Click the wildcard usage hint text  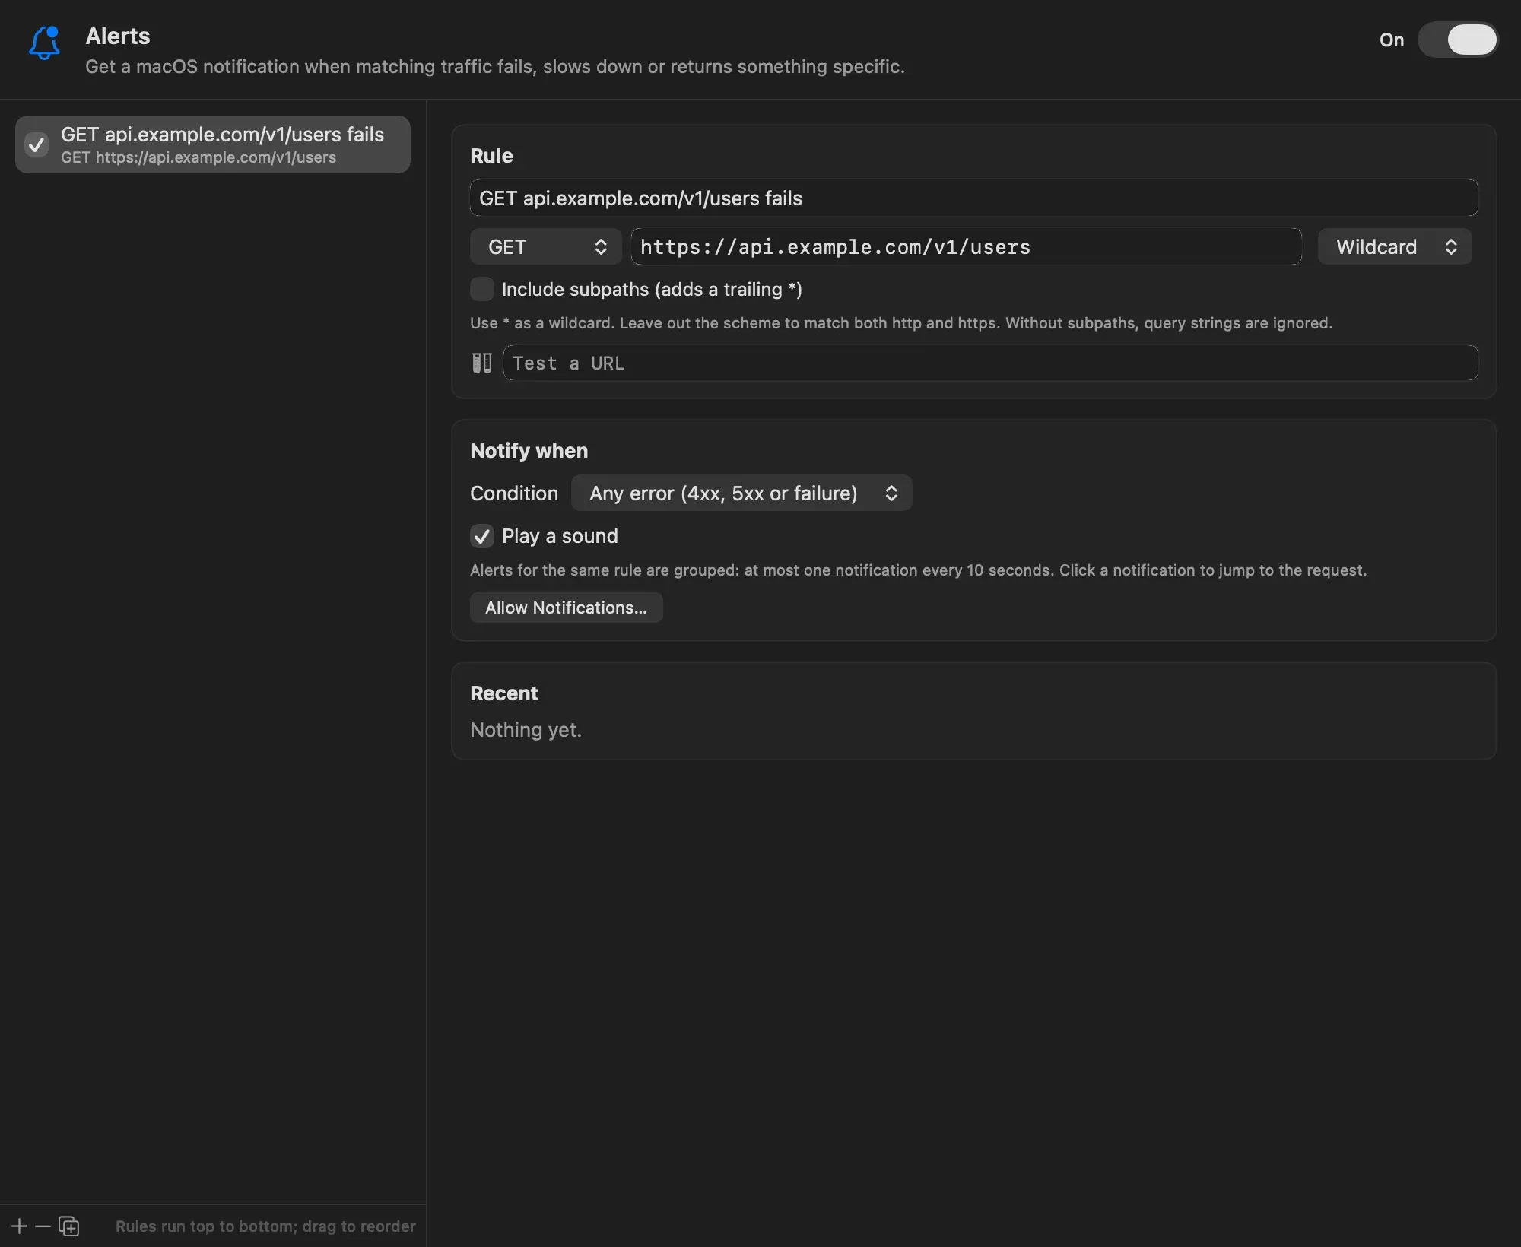pos(901,323)
